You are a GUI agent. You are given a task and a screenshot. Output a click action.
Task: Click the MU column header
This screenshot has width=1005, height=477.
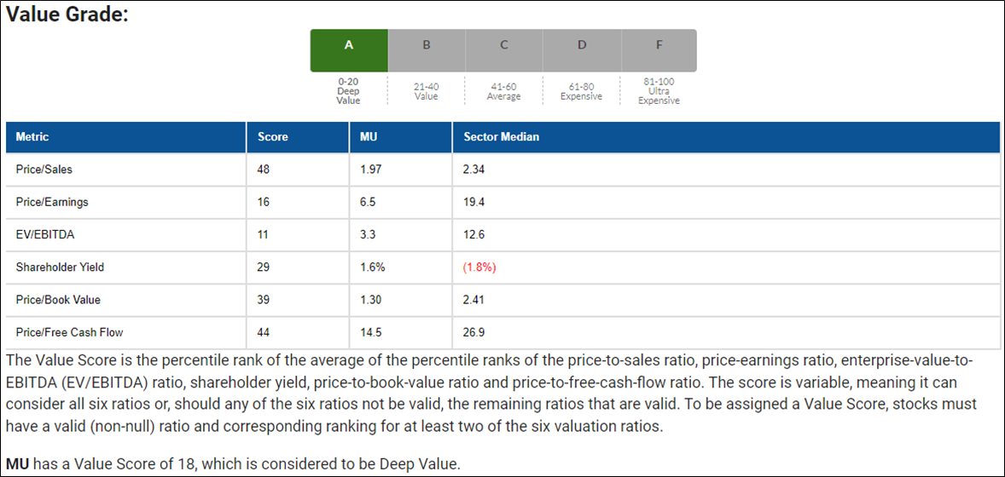click(368, 137)
